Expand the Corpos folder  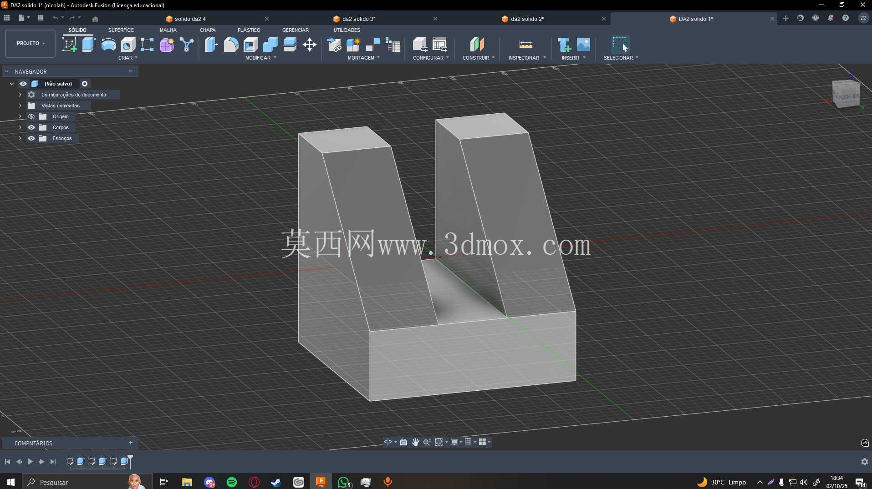tap(20, 127)
